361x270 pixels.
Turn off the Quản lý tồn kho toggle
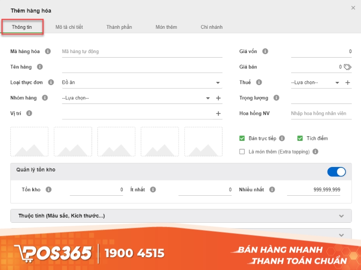(336, 171)
